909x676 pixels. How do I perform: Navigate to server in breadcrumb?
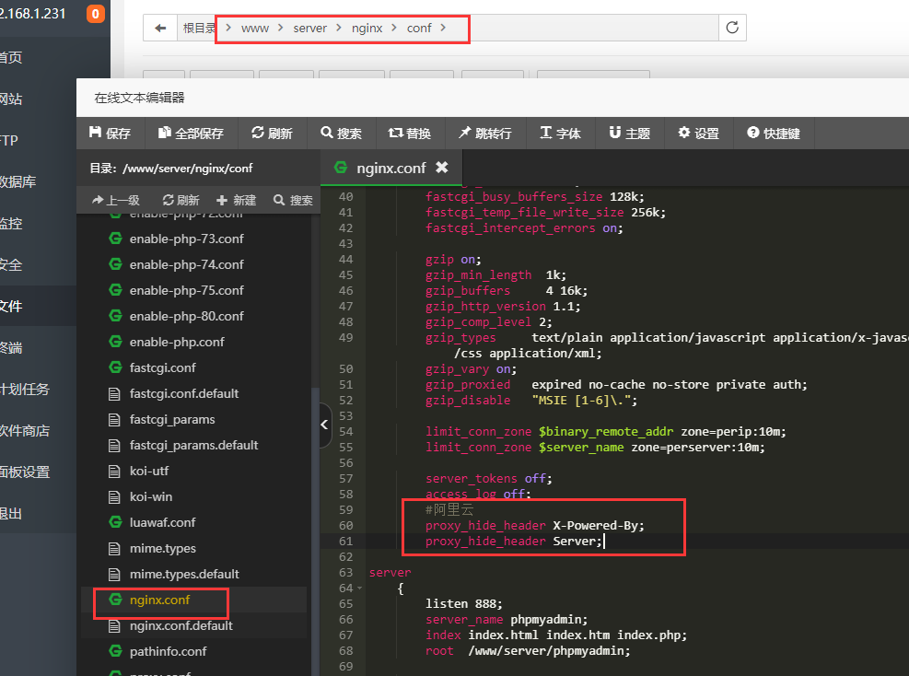click(x=309, y=28)
